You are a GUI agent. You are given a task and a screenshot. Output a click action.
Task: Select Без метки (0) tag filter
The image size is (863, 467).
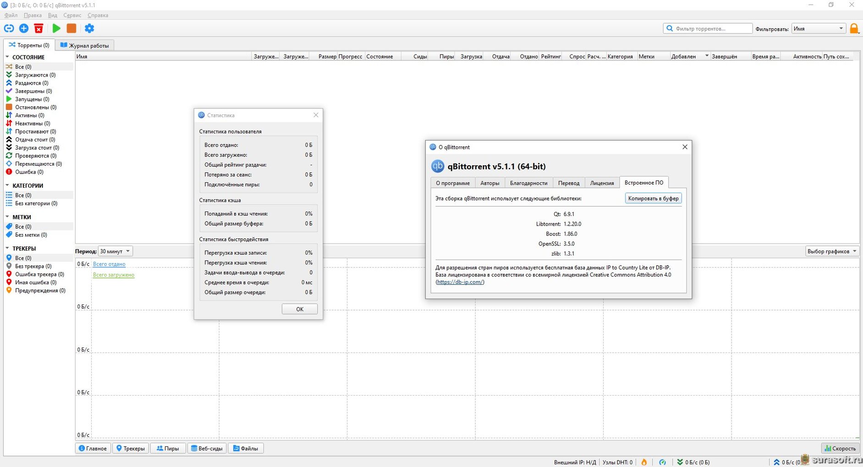click(x=31, y=235)
